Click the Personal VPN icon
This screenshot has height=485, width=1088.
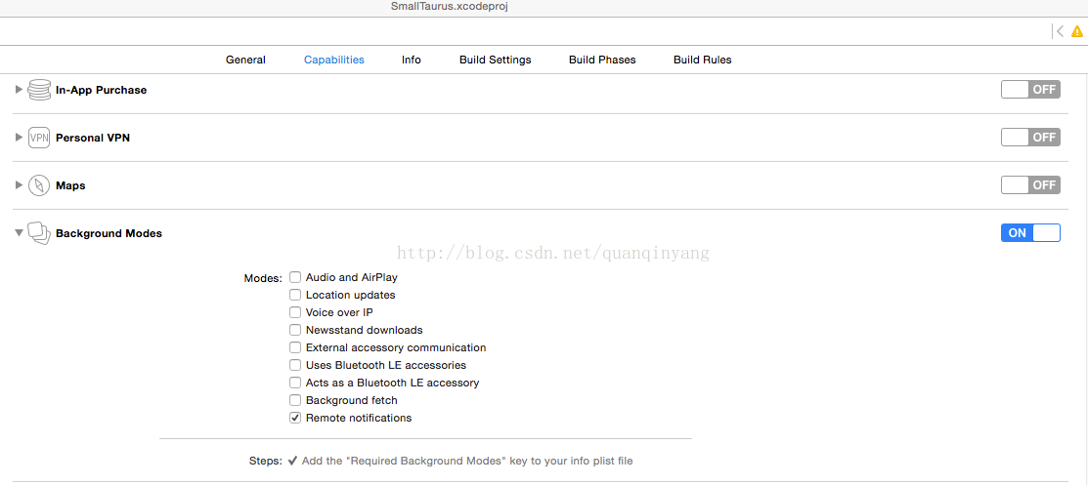(39, 138)
